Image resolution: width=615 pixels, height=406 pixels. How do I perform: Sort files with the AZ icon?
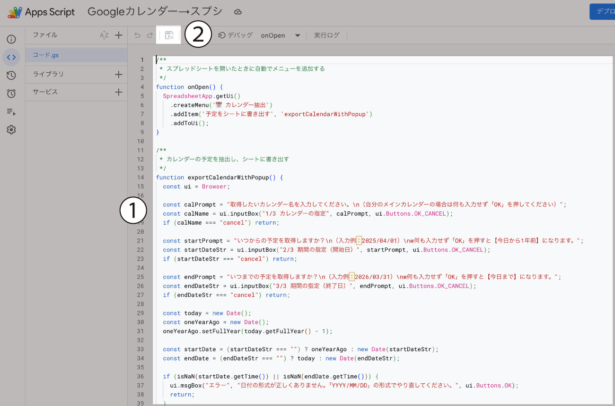tap(104, 35)
